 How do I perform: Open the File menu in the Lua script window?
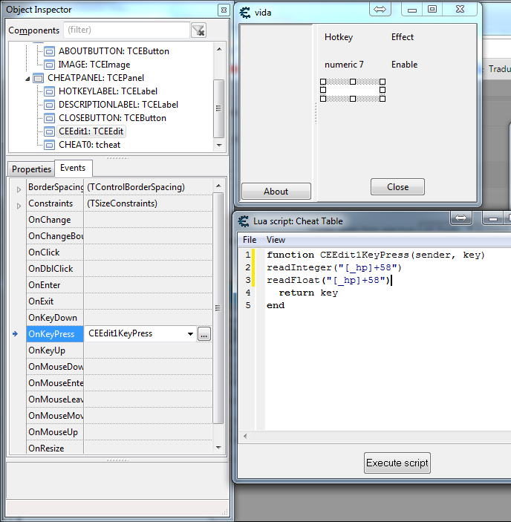coord(250,240)
